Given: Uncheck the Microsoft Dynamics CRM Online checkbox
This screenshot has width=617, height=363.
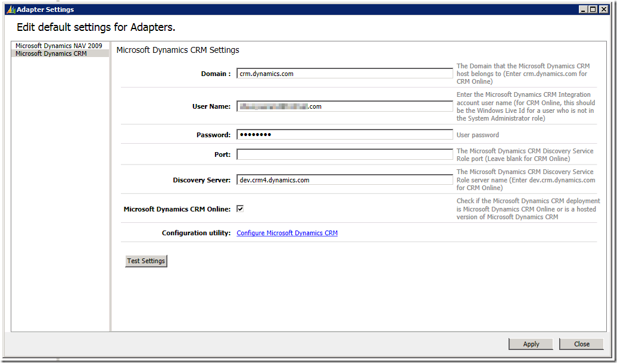Looking at the screenshot, I should 240,209.
